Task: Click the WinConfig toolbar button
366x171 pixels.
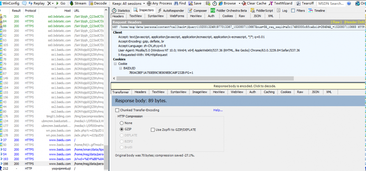Action: tap(10, 3)
